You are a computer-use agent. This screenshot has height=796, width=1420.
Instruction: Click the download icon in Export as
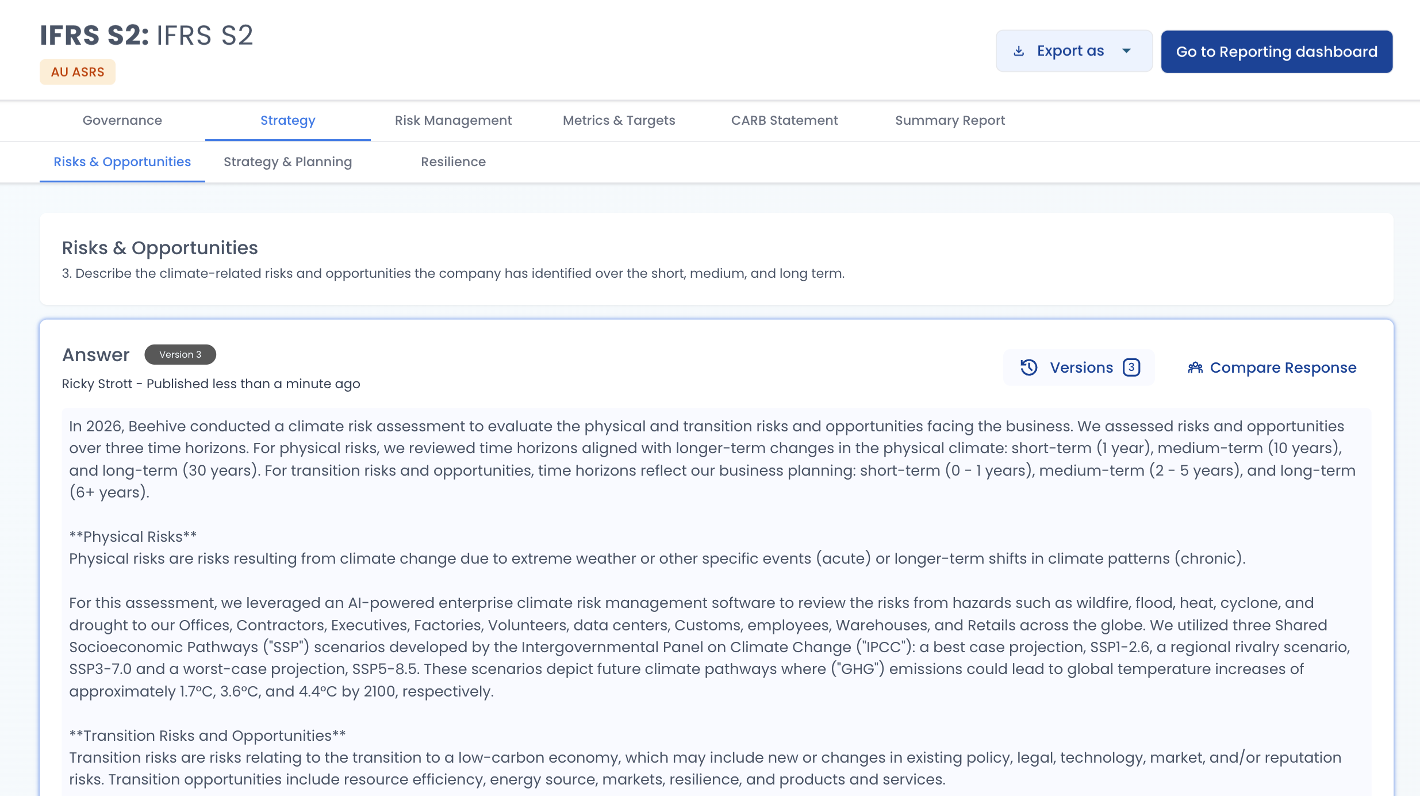[x=1019, y=51]
